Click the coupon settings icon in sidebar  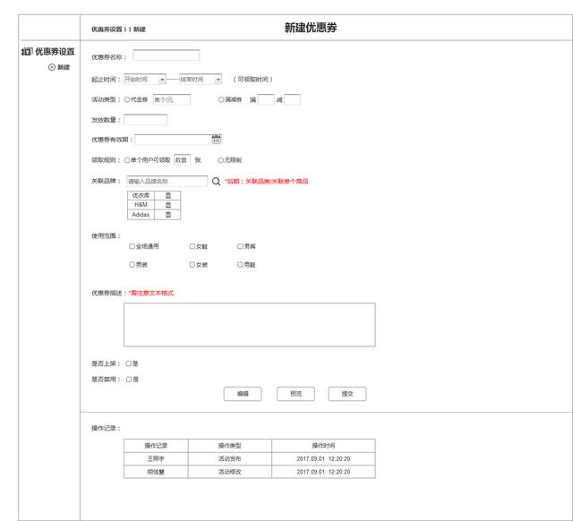point(26,52)
